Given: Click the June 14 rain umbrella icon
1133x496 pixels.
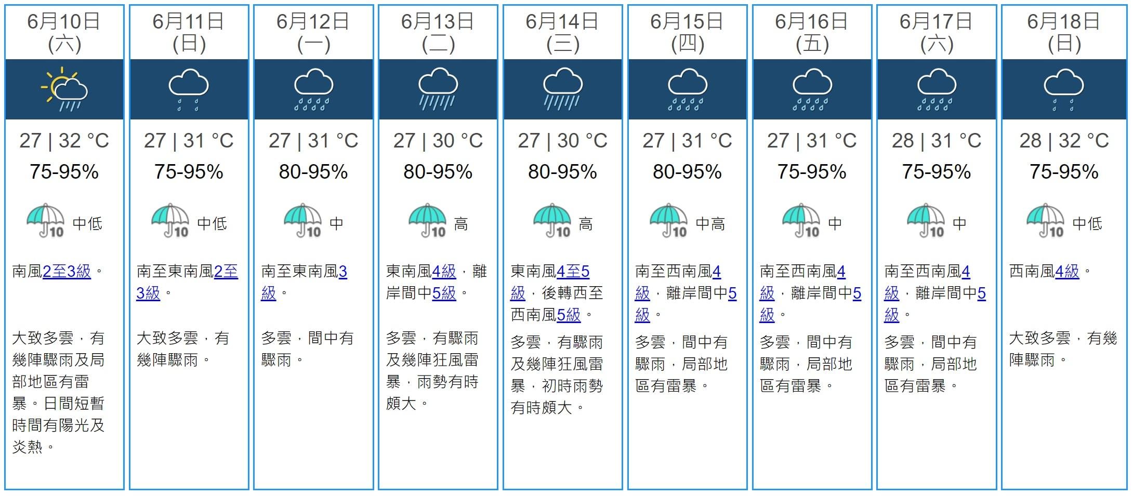Looking at the screenshot, I should [552, 221].
